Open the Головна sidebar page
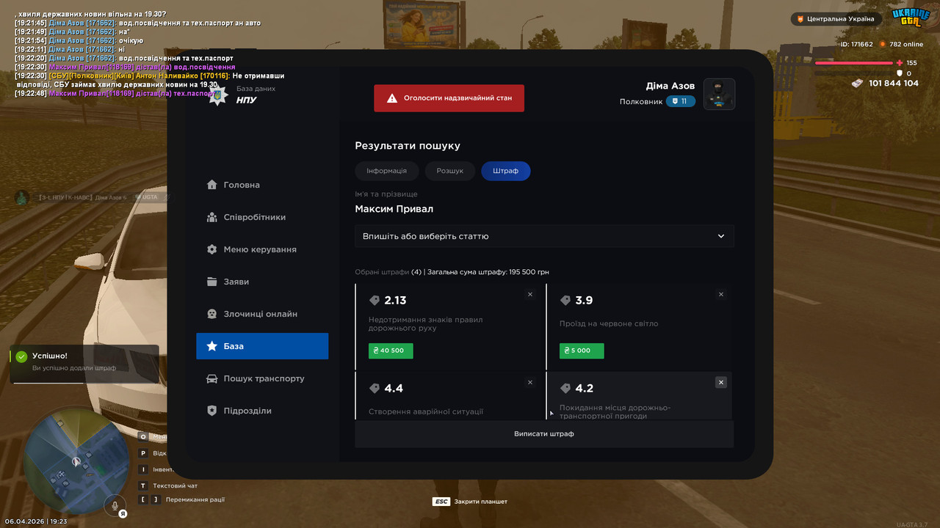940x528 pixels. 262,185
